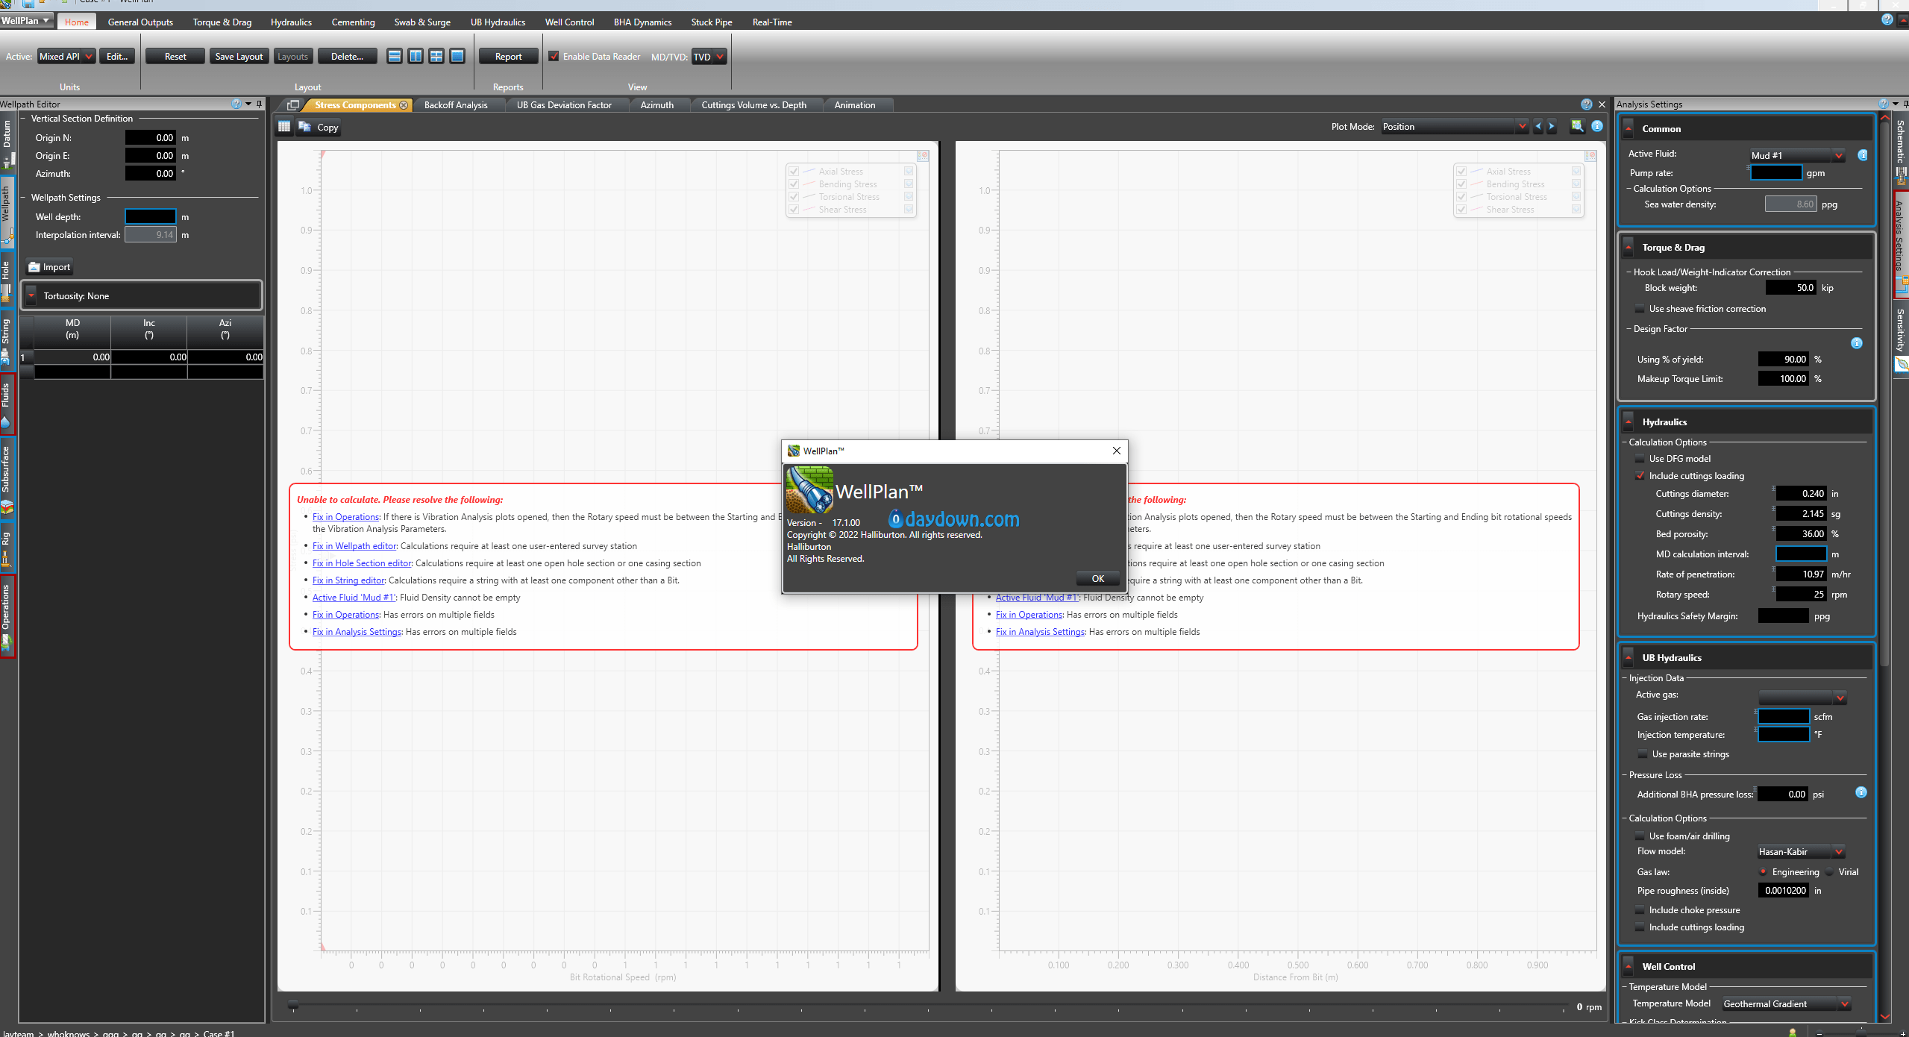Open Design Factor info icon
The image size is (1909, 1037).
click(1856, 343)
